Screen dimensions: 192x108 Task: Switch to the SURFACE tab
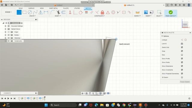31,8
